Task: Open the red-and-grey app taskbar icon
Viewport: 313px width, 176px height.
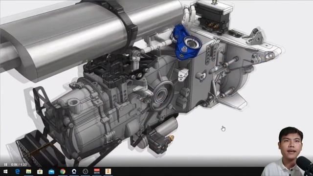Action: tap(97, 171)
